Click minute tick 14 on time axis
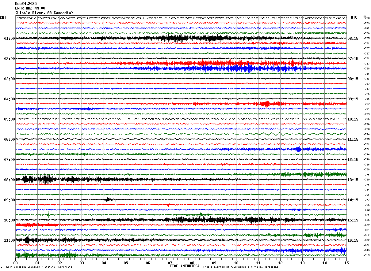 pyautogui.click(x=324, y=263)
